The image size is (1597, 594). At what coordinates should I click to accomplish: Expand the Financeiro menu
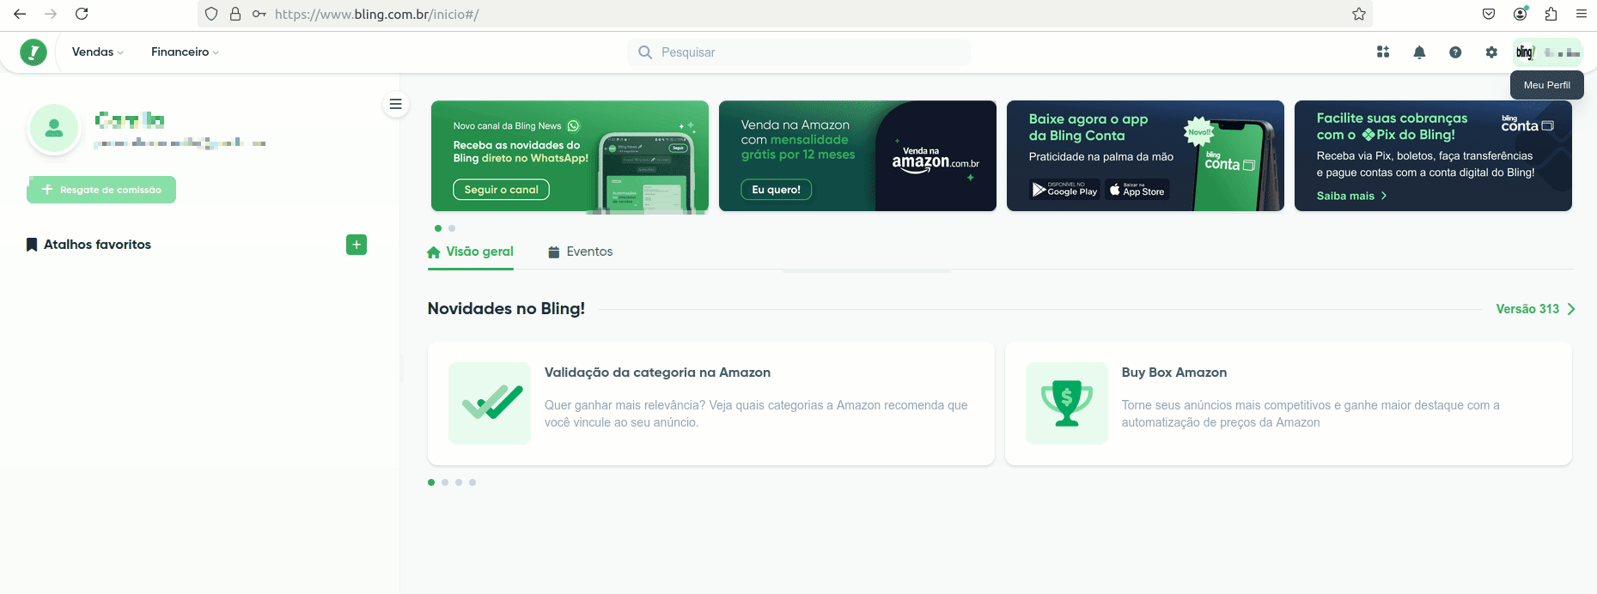(185, 52)
